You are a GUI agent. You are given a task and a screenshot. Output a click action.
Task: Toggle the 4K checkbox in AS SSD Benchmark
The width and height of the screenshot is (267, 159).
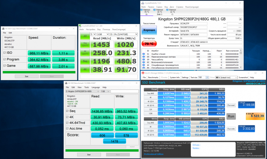pyautogui.click(x=67, y=117)
